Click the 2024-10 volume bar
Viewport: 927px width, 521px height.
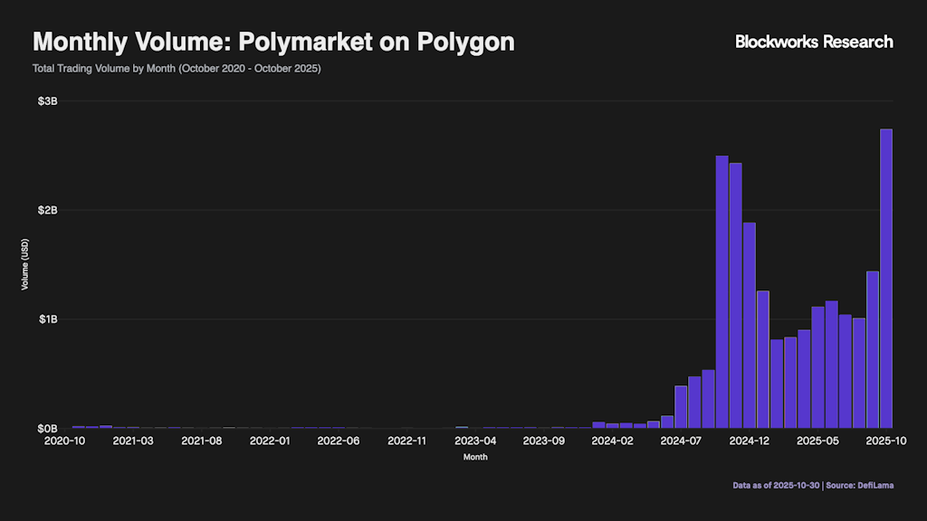tap(722, 291)
